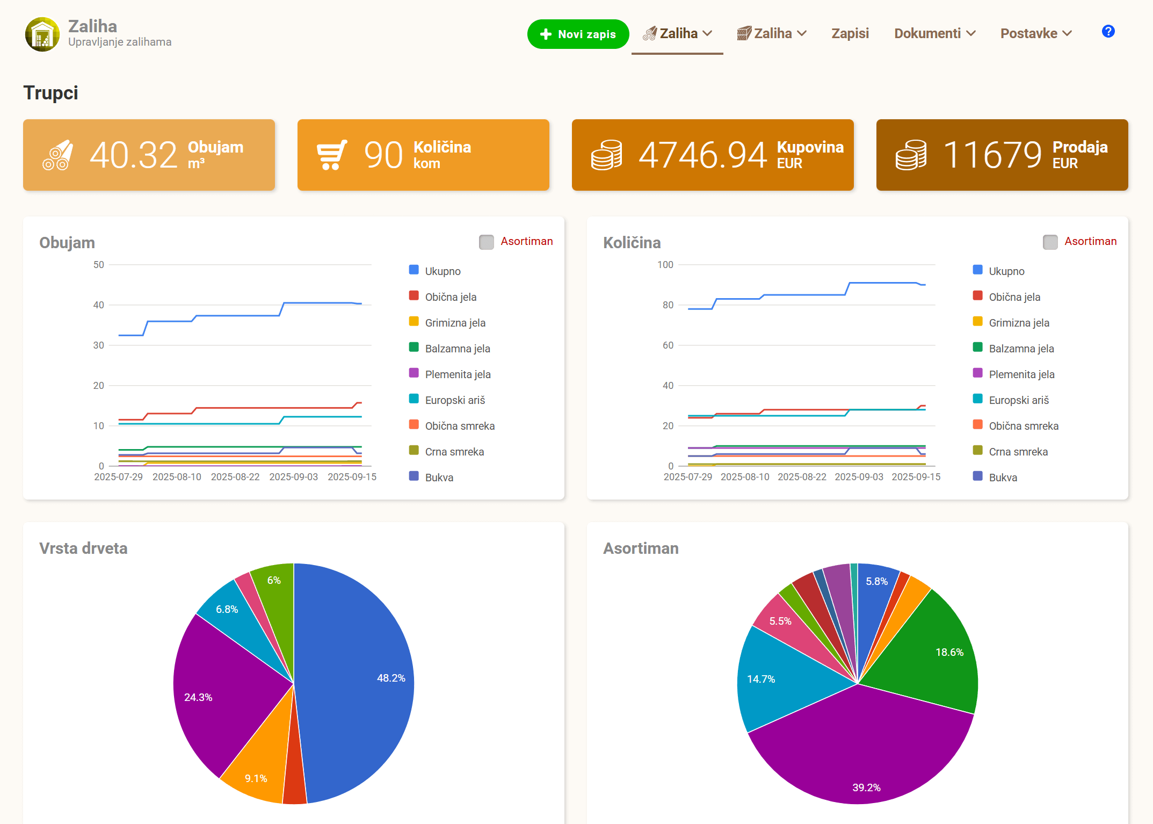Open the Zapisi menu item
This screenshot has width=1153, height=824.
(850, 33)
